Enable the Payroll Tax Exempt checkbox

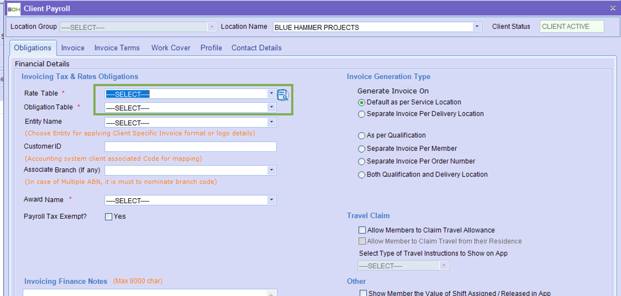click(x=109, y=216)
